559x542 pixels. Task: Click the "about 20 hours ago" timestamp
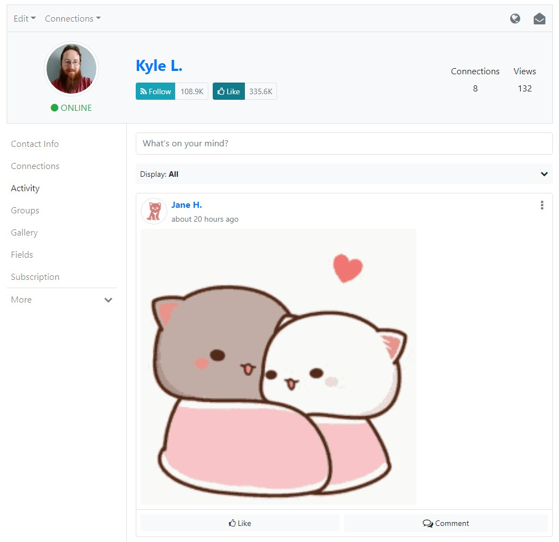tap(205, 219)
